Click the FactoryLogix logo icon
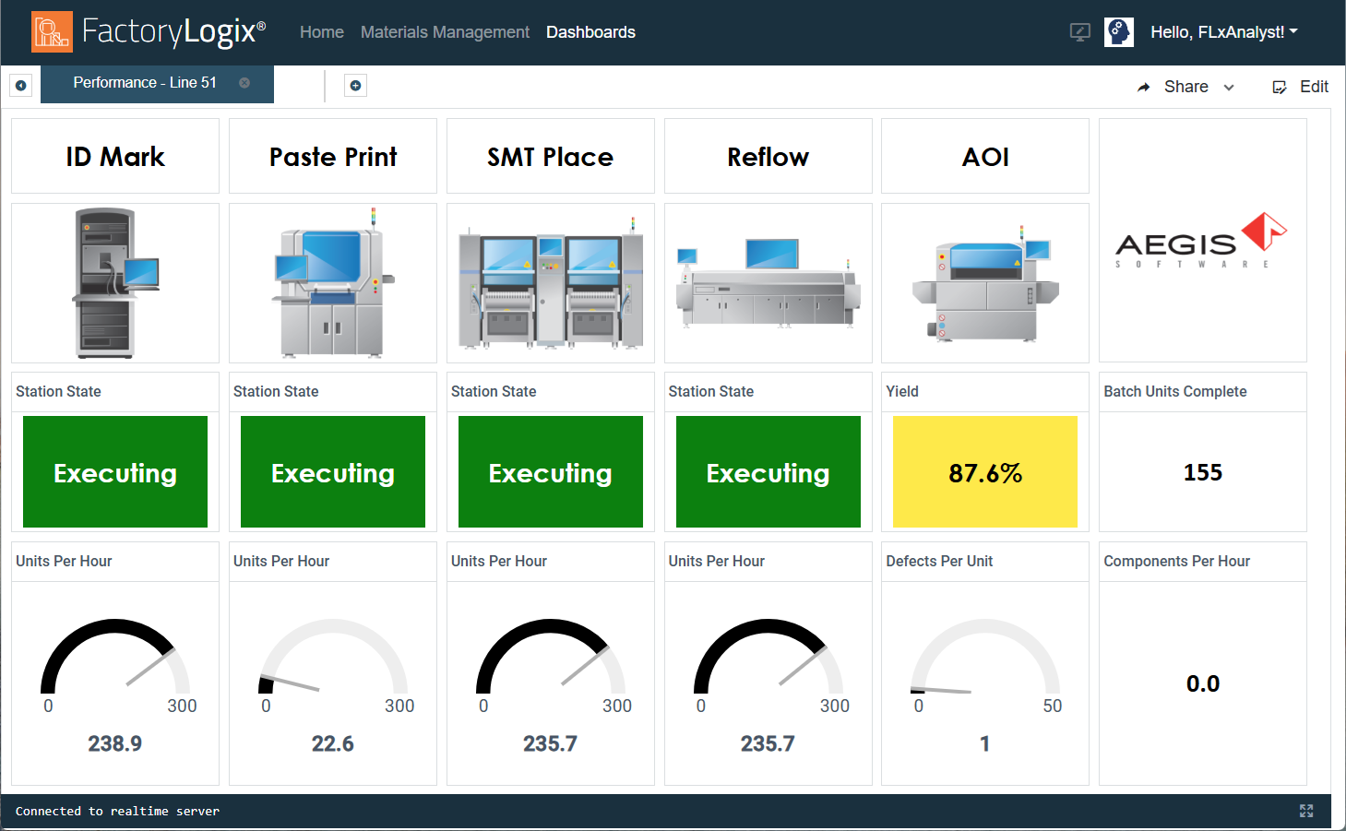Screen dimensions: 1346x831 point(52,32)
